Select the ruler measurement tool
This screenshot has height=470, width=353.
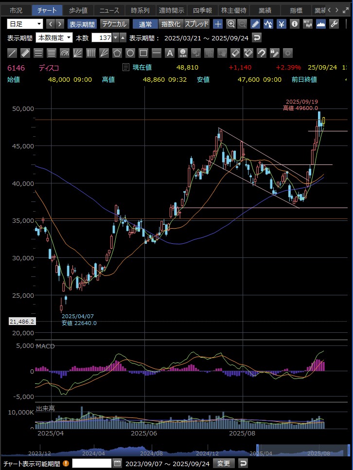pyautogui.click(x=26, y=53)
